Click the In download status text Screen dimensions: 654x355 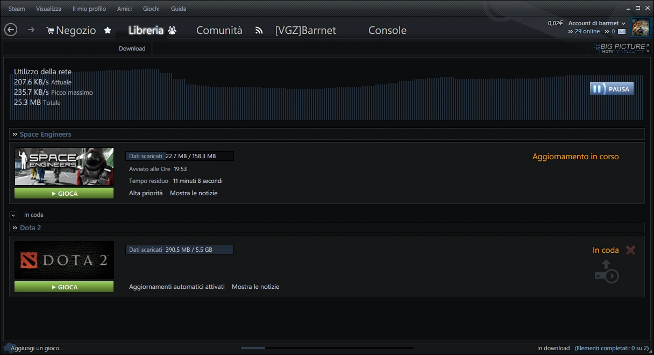553,348
